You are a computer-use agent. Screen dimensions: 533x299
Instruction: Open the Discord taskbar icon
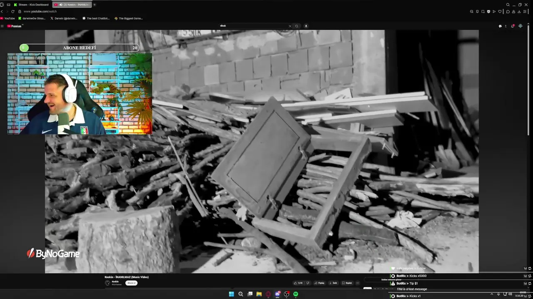(277, 294)
